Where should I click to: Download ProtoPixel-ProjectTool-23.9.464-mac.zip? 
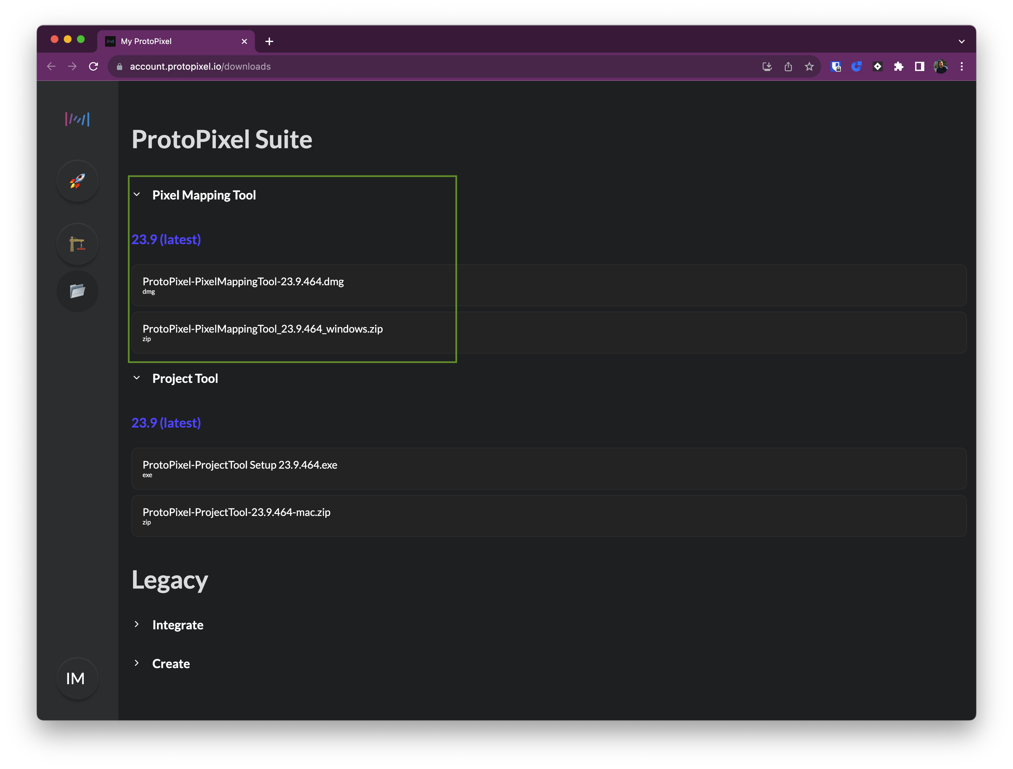click(549, 516)
